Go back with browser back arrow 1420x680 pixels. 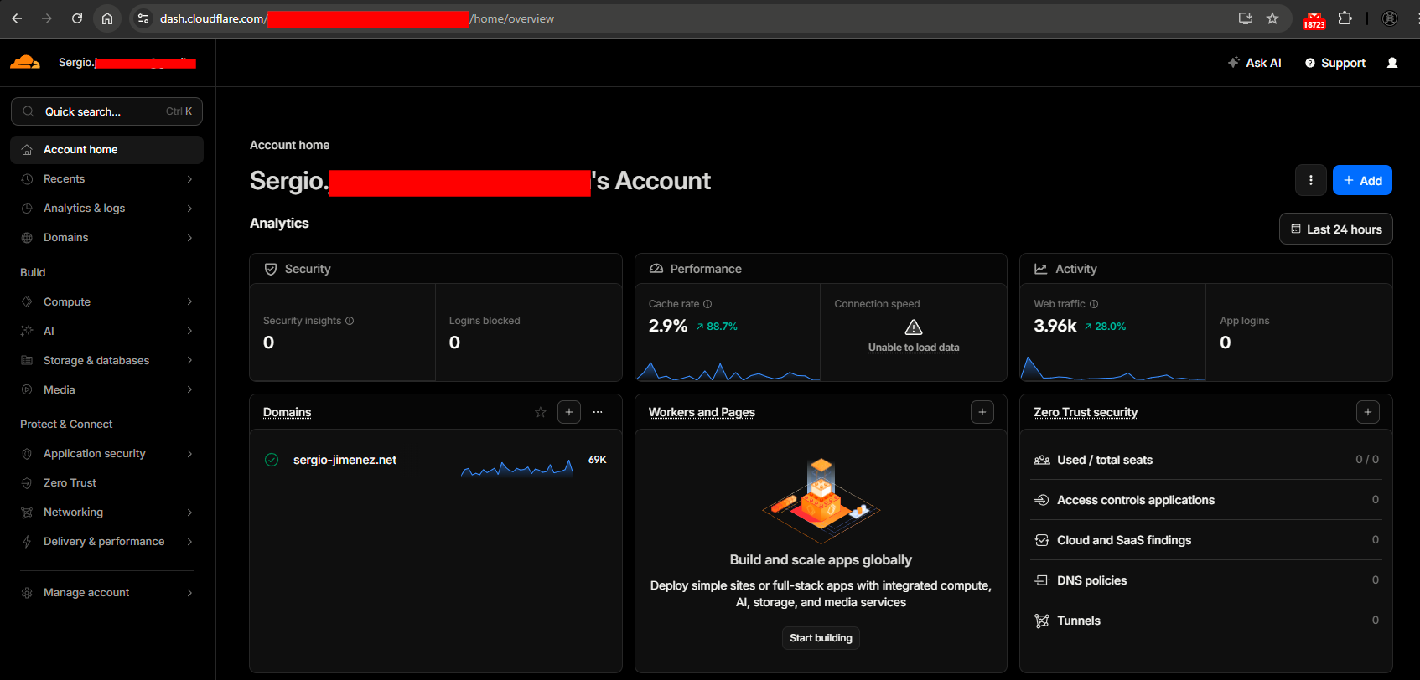tap(17, 18)
